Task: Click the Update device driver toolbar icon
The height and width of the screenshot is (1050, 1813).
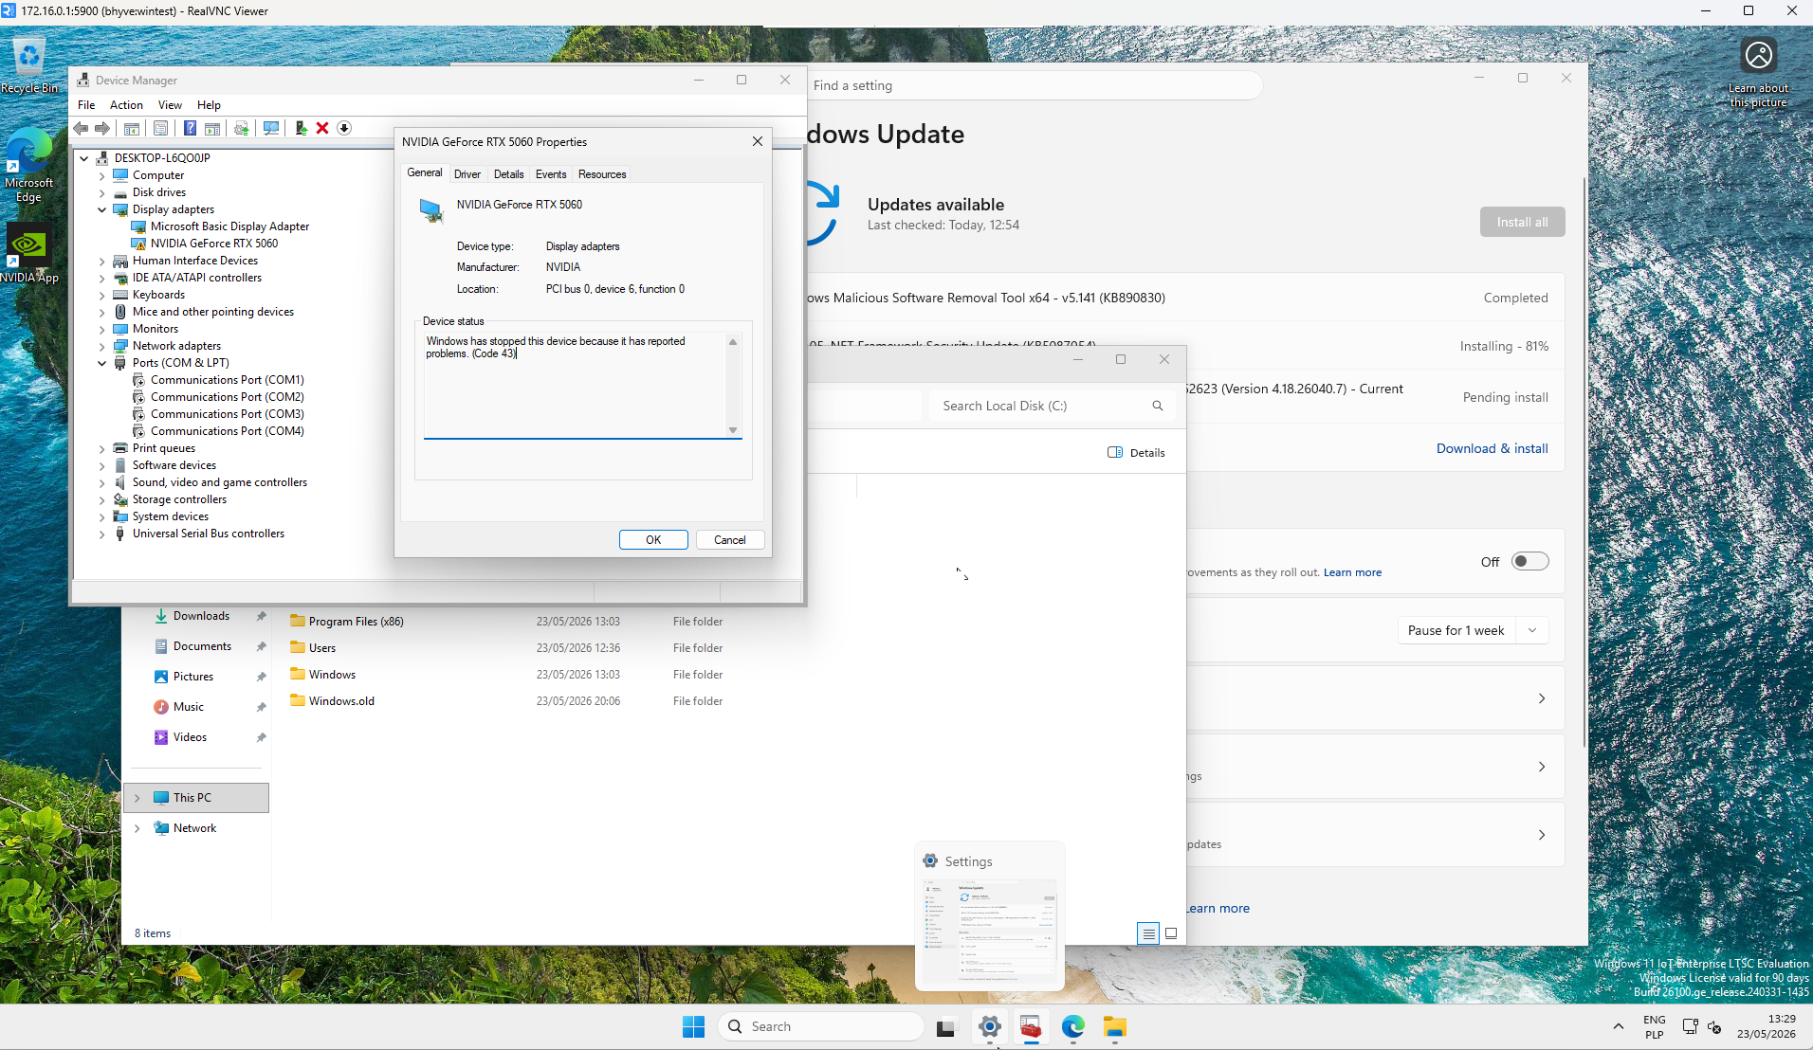Action: pos(301,128)
